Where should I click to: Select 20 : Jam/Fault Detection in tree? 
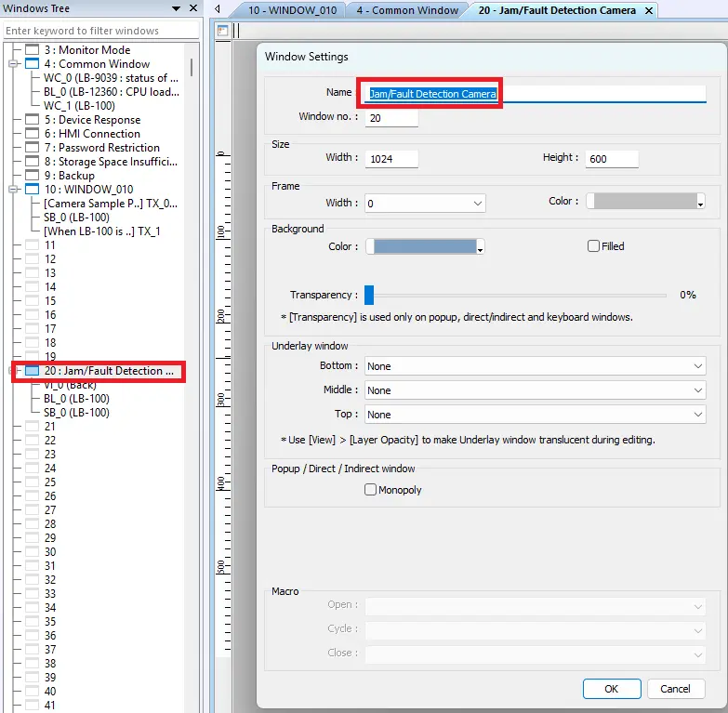point(109,370)
